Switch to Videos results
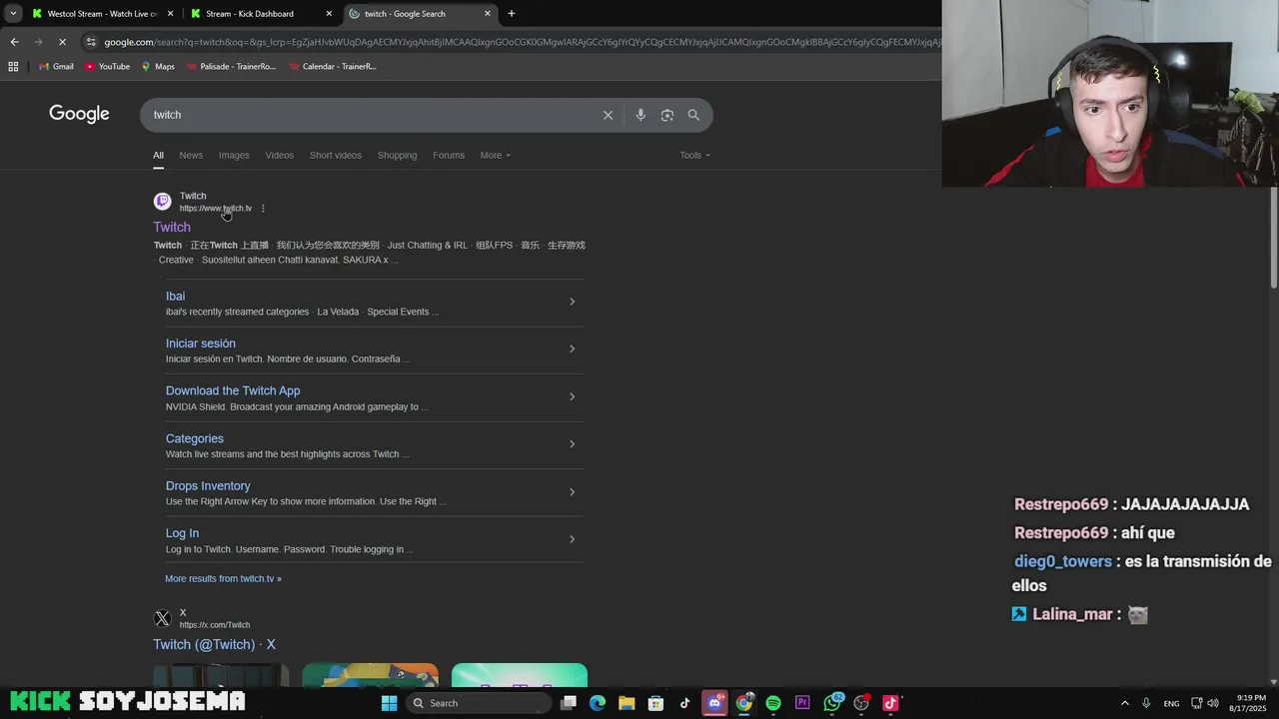 [279, 155]
